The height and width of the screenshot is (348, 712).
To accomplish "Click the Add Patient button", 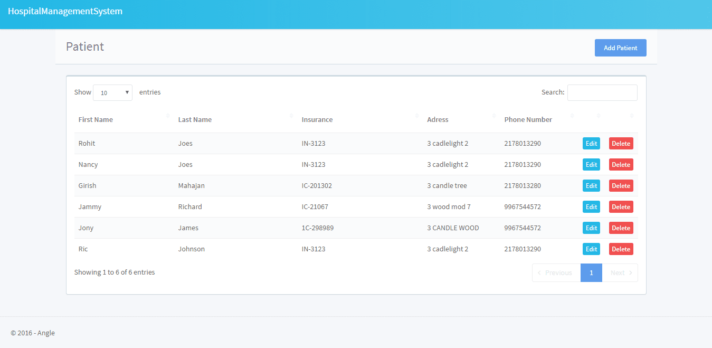I will pyautogui.click(x=620, y=48).
